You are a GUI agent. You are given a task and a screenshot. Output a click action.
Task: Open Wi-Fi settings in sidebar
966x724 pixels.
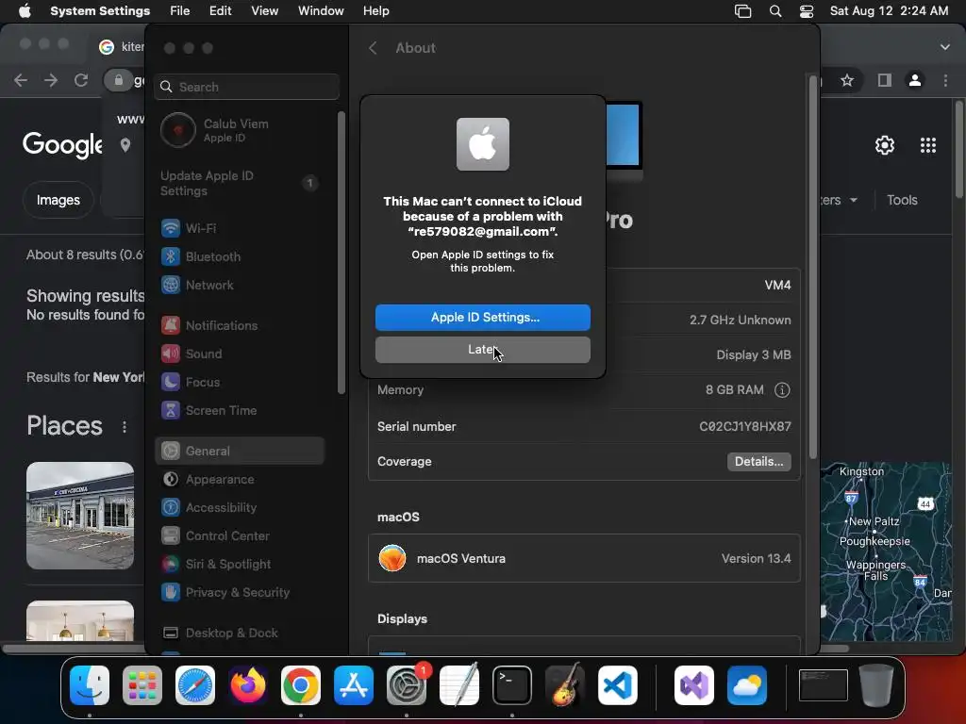tap(241, 228)
